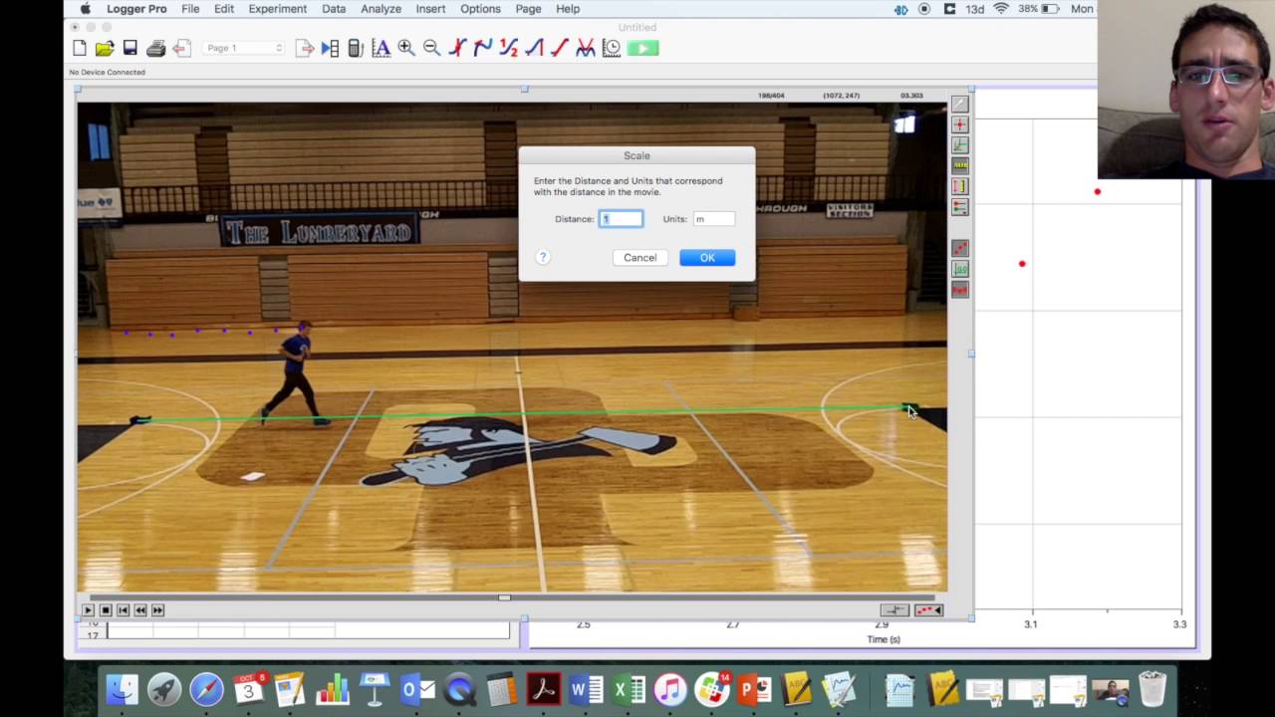
Task: Select the Tangent tool icon
Action: 483,48
